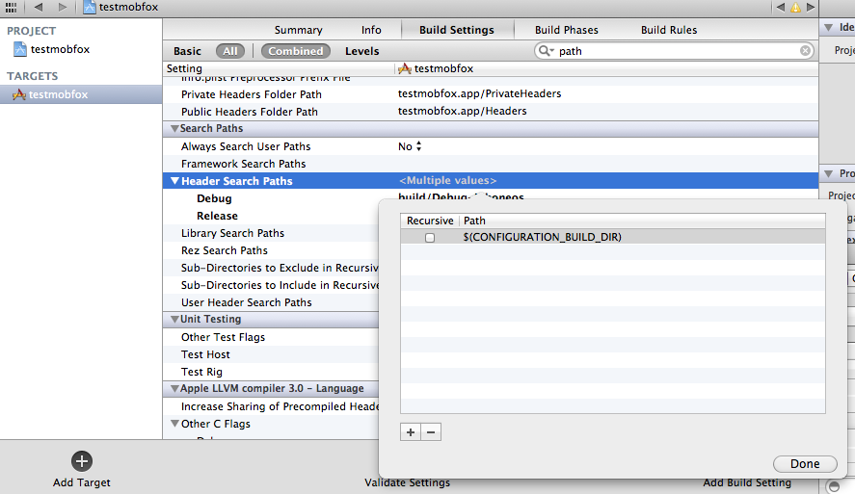Show All build settings

pyautogui.click(x=230, y=51)
